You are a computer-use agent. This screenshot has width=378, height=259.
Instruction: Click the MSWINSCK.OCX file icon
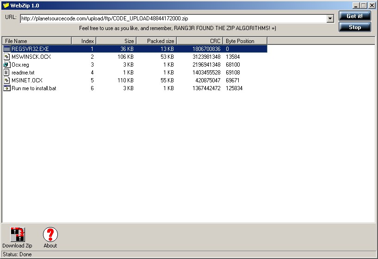(7, 57)
